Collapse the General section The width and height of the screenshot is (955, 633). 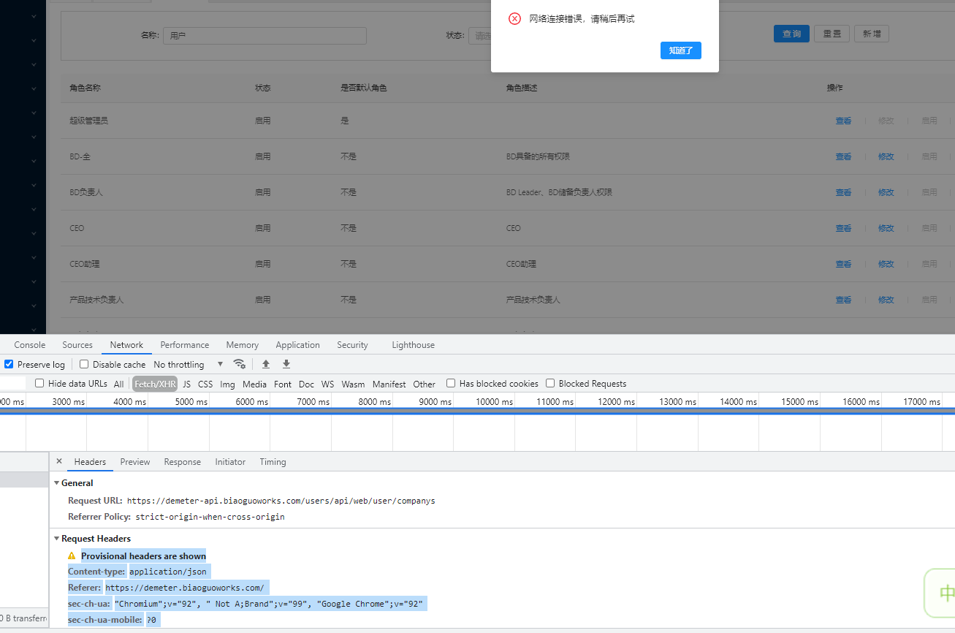click(57, 483)
